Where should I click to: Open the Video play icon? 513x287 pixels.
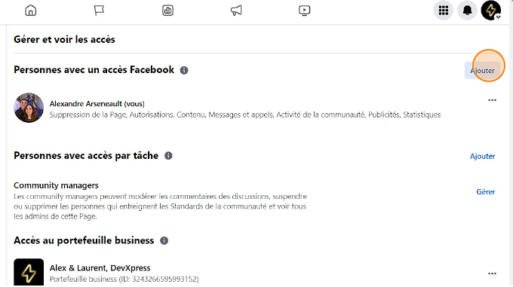point(304,11)
